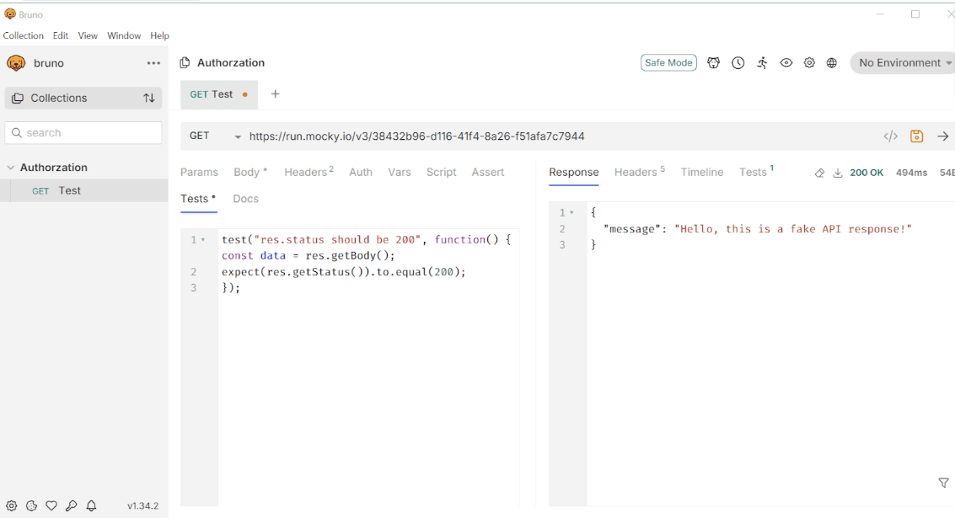Switch to the Auth tab

tap(361, 173)
